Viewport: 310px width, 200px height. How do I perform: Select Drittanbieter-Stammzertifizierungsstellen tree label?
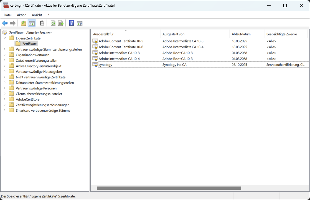pyautogui.click(x=45, y=83)
